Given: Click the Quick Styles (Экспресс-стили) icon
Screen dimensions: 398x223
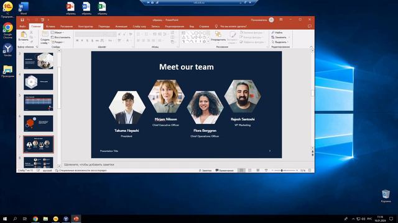Looking at the screenshot, I should pos(232,35).
